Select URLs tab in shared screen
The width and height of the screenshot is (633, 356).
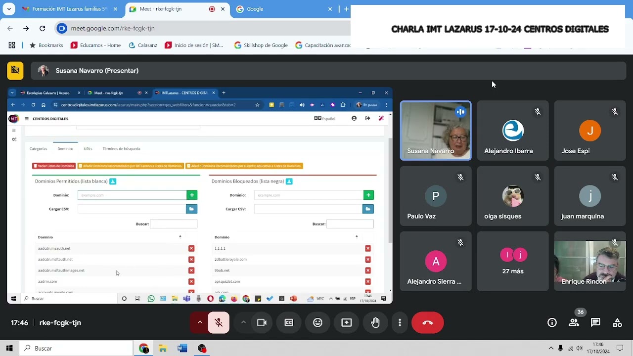88,149
